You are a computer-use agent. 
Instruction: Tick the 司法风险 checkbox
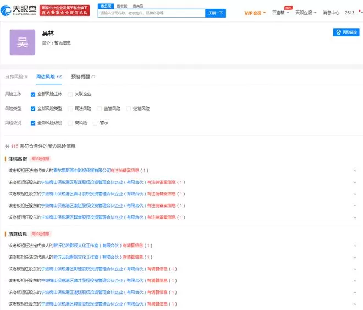coord(70,108)
